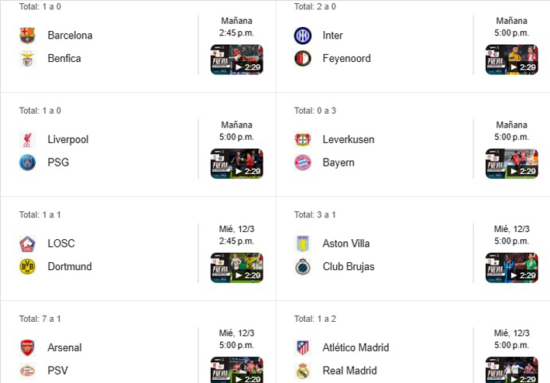
Task: Click the Borussia Dortmund logo
Action: [28, 266]
